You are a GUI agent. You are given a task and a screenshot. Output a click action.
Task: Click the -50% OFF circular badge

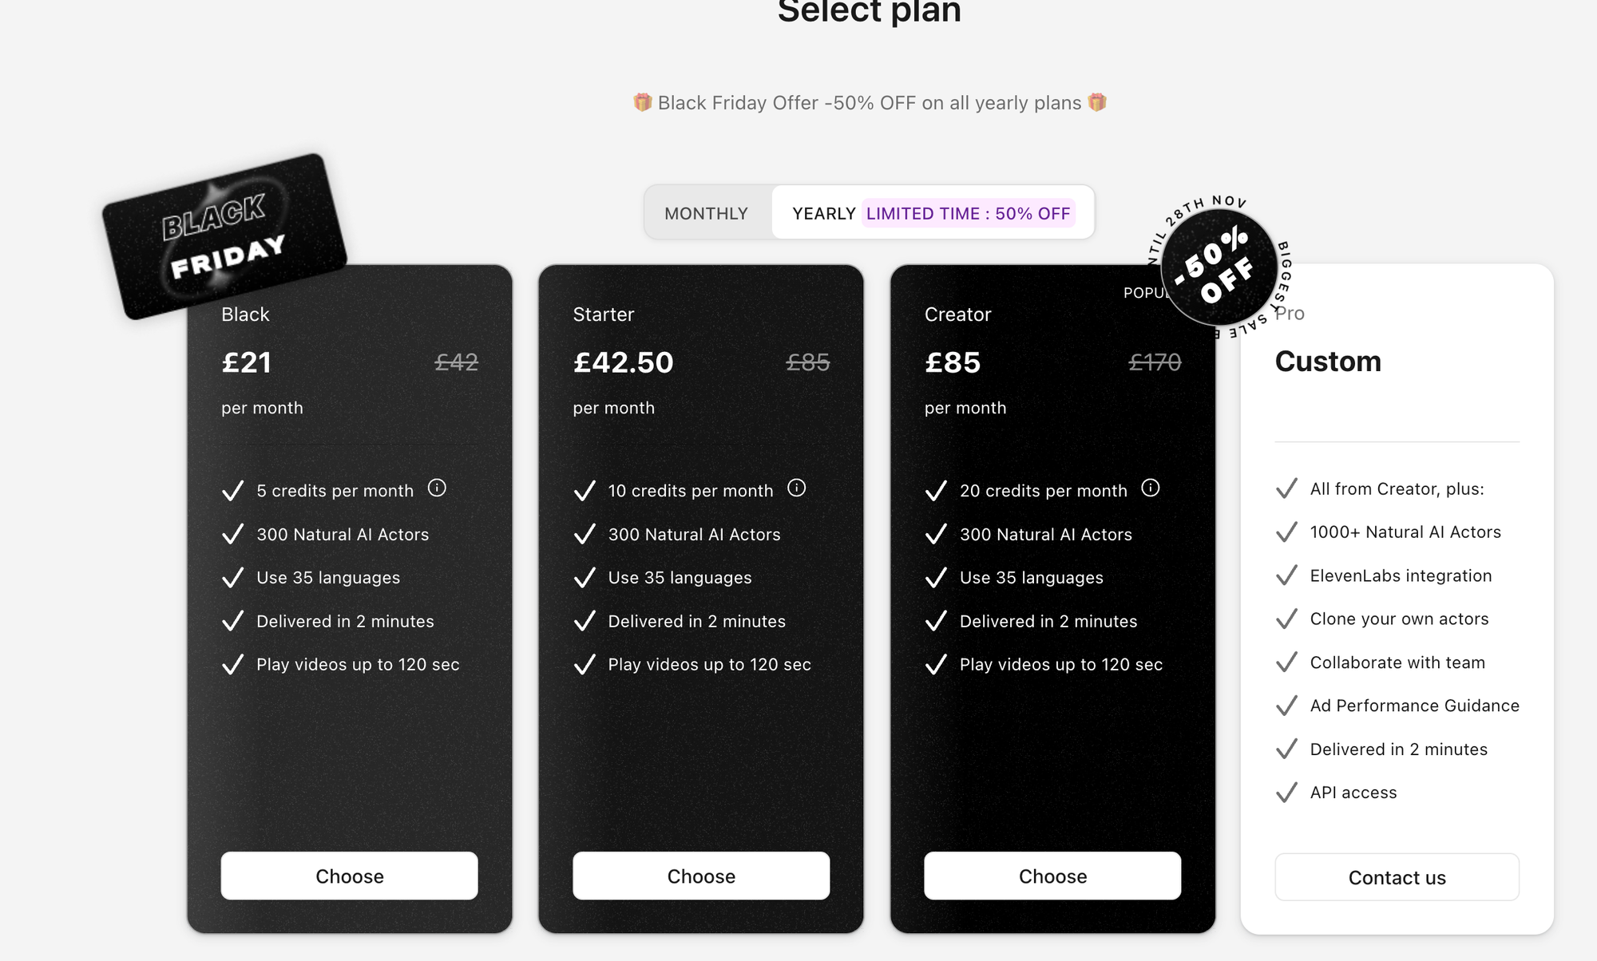tap(1219, 268)
